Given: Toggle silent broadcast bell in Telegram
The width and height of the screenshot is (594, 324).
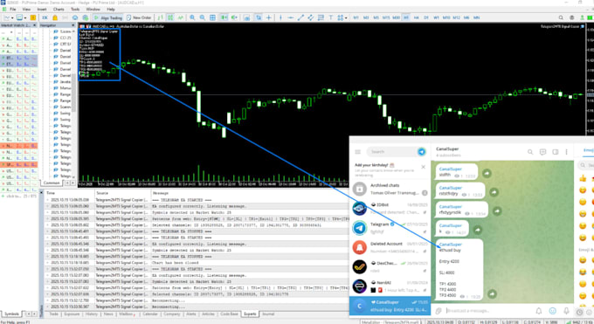Looking at the screenshot, I should [x=539, y=311].
